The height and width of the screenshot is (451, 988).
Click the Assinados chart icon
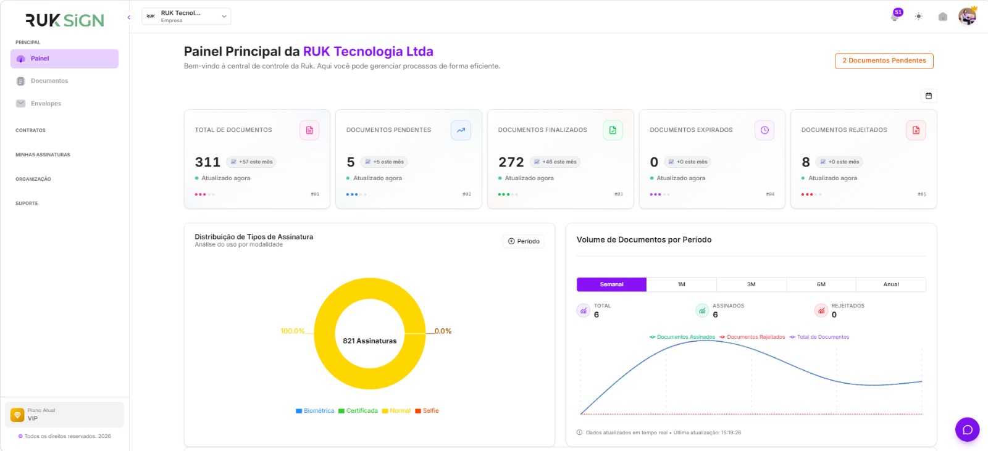702,310
